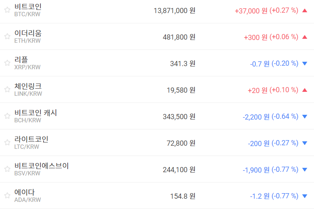Open the 비트코인에스브이 row
314x209 pixels.
click(41, 166)
